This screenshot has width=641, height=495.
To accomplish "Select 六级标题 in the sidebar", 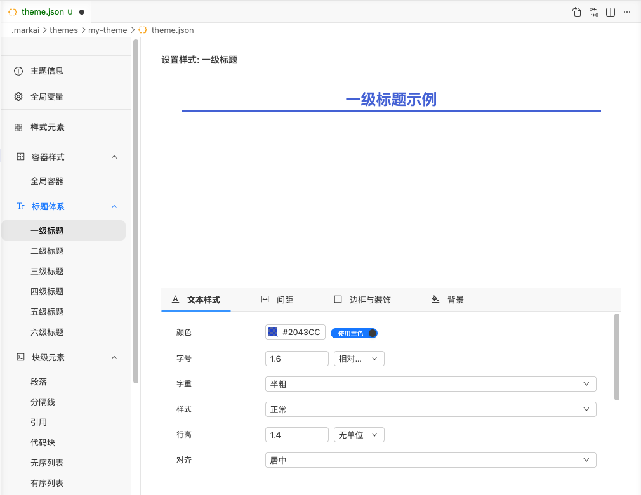I will coord(63,333).
